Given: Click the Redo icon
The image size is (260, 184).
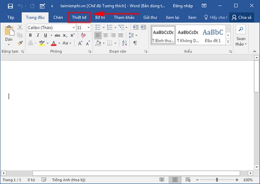Looking at the screenshot, I should pos(32,6).
